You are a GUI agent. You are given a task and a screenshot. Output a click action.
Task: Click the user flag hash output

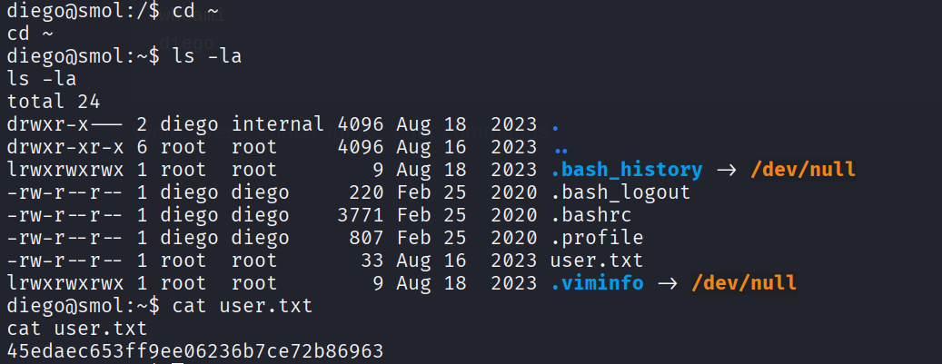pyautogui.click(x=194, y=351)
